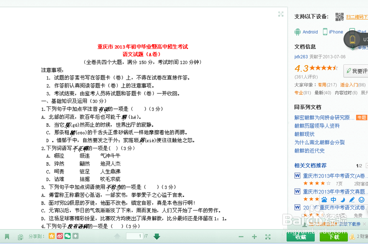Image resolution: width=368 pixels, height=244 pixels.
Task: Click the QR code for mobile download
Action: point(339,17)
